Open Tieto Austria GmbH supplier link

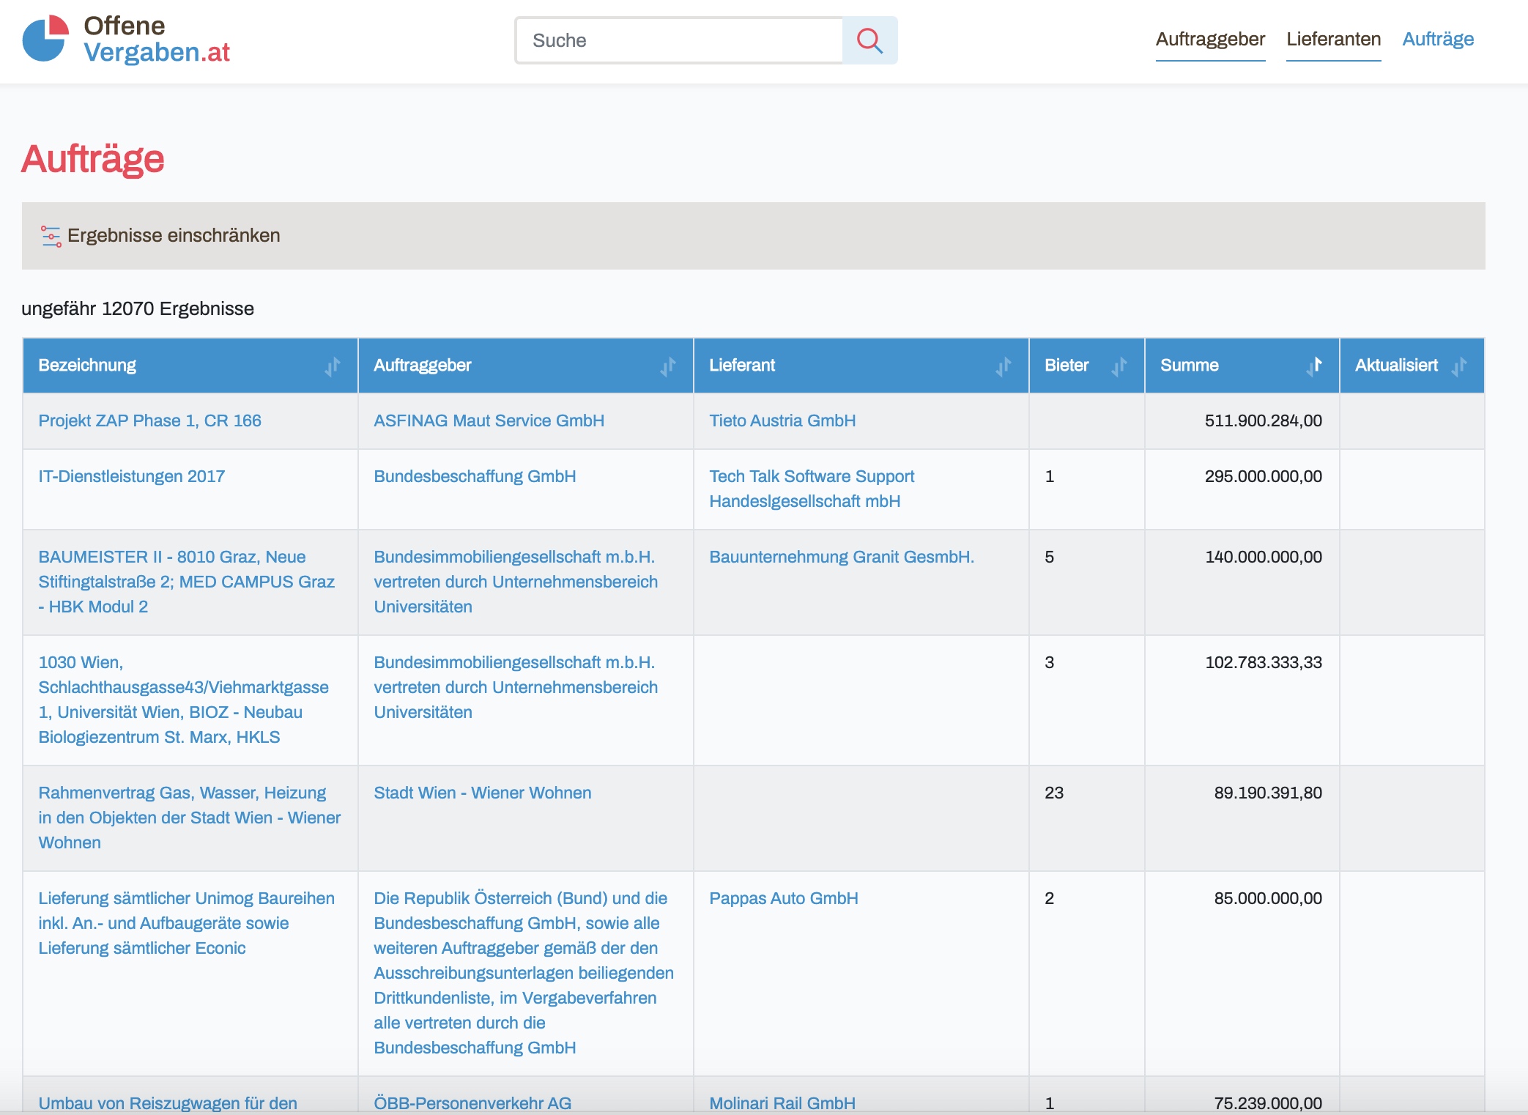(x=782, y=421)
